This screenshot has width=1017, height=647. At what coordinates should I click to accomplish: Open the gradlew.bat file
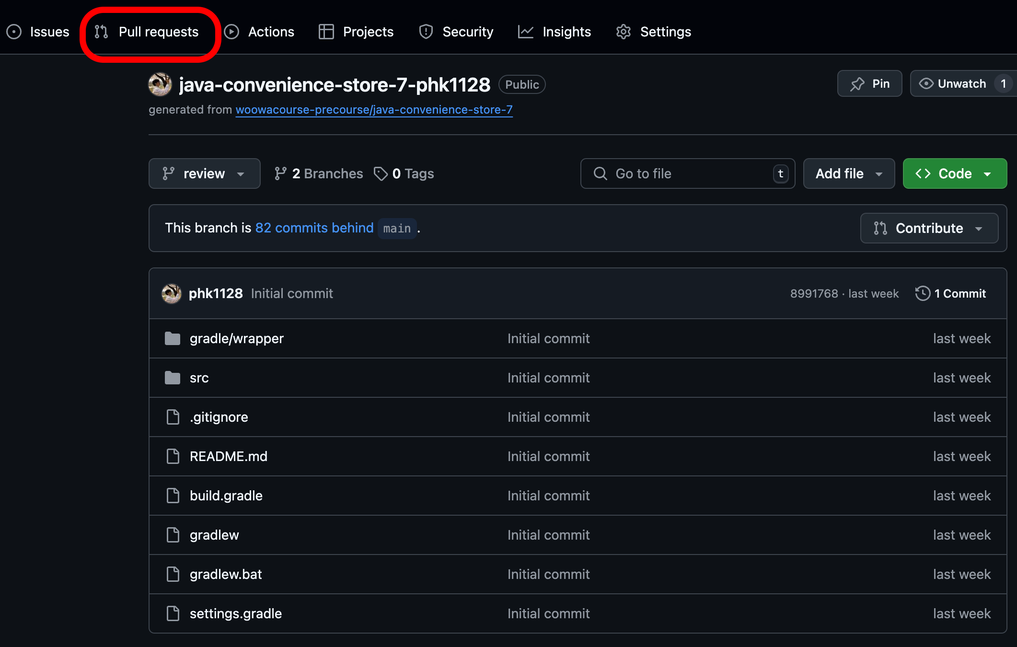tap(226, 574)
